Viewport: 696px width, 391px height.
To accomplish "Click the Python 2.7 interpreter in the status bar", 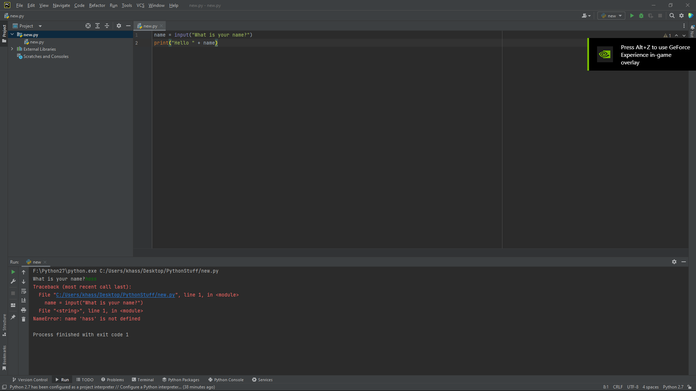I will [673, 387].
